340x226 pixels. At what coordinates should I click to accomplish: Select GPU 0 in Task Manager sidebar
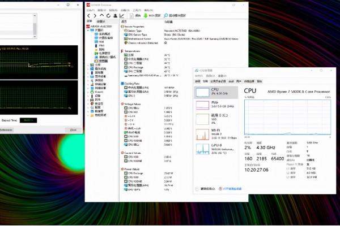coord(216,149)
